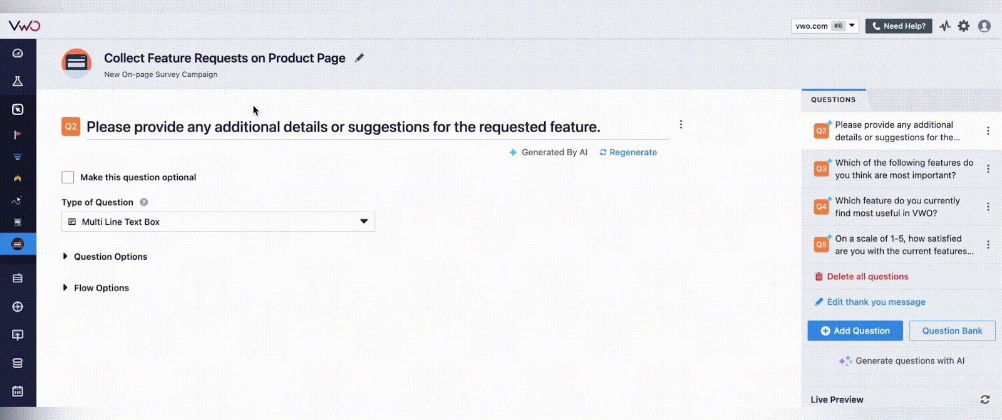Open the heatmap flame icon in sidebar
Image resolution: width=1002 pixels, height=420 pixels.
pyautogui.click(x=18, y=178)
